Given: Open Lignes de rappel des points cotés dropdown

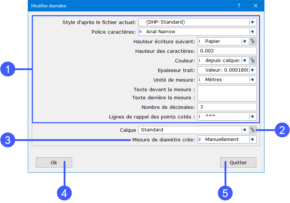Looking at the screenshot, I should pyautogui.click(x=252, y=117).
